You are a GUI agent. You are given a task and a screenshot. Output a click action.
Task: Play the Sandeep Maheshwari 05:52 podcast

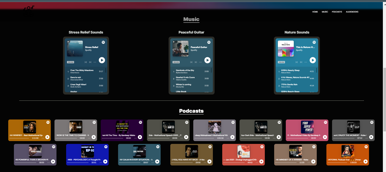point(140,137)
